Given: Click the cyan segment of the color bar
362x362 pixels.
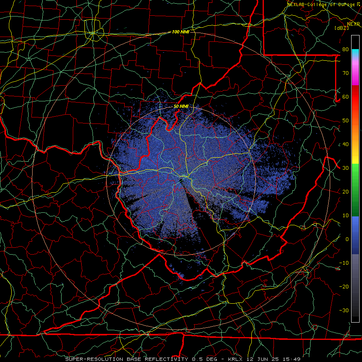Looking at the screenshot, I should pyautogui.click(x=355, y=53).
